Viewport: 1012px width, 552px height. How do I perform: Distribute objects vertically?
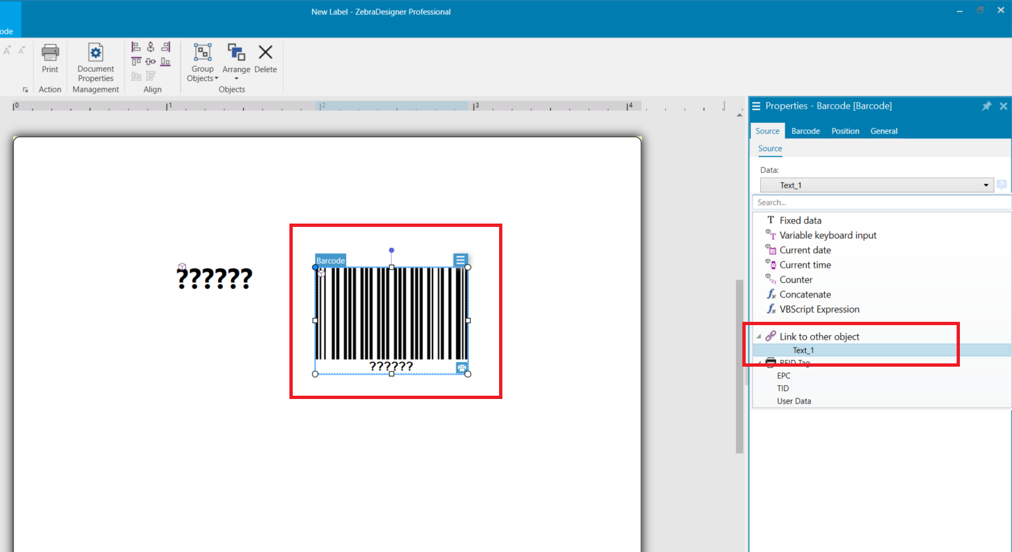(x=151, y=77)
